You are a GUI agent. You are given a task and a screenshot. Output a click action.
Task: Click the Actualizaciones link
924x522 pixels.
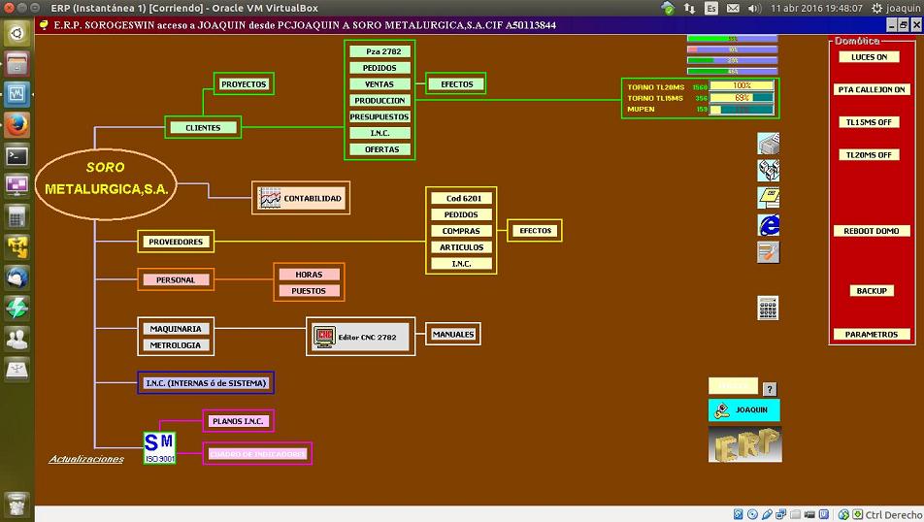coord(86,459)
